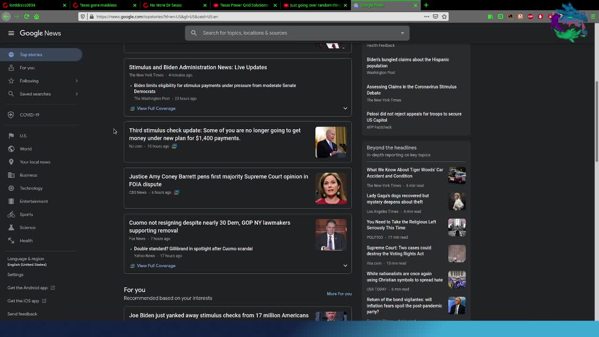Image resolution: width=599 pixels, height=337 pixels.
Task: Click the Amy Coney Barrett story thumbnail
Action: [x=331, y=188]
